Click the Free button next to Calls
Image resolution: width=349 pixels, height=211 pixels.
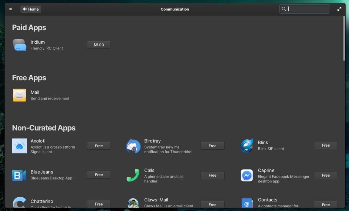(212, 175)
